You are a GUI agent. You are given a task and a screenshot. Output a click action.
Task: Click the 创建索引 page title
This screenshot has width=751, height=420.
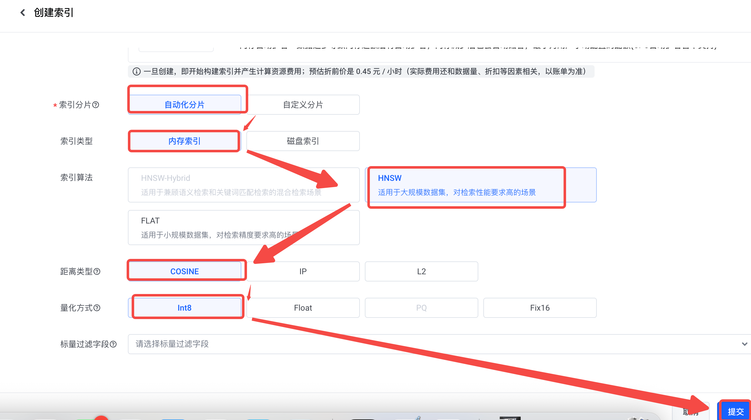pos(54,13)
